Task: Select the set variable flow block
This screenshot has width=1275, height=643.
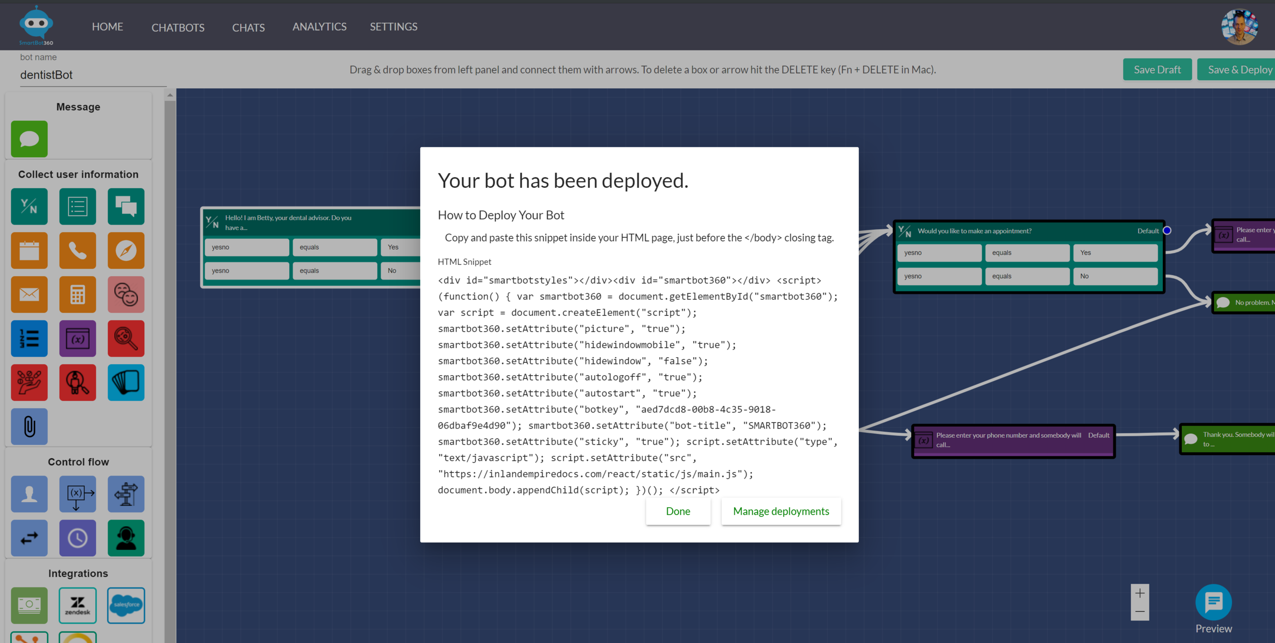Action: point(78,494)
